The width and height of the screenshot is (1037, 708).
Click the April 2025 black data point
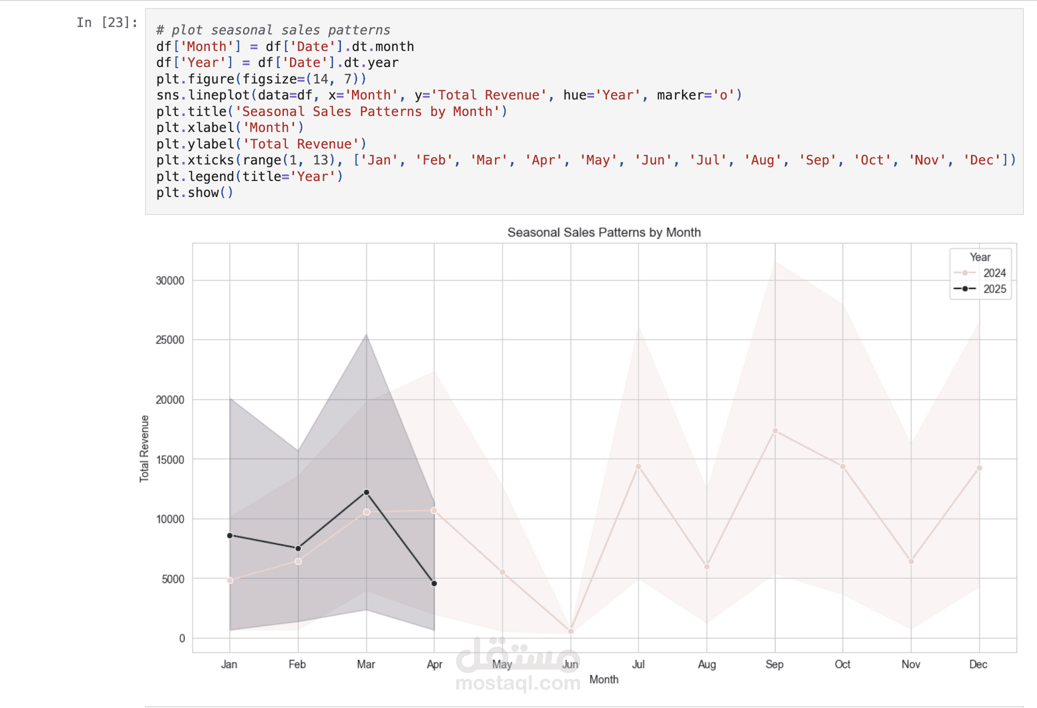click(434, 583)
